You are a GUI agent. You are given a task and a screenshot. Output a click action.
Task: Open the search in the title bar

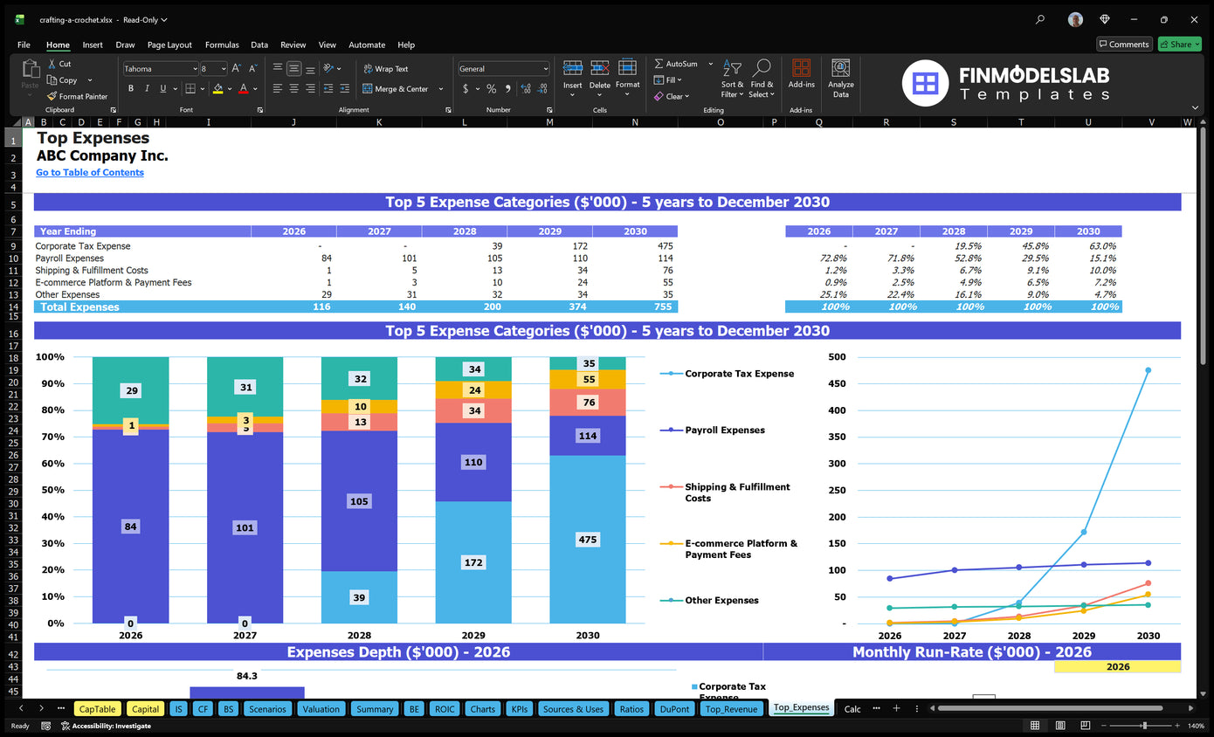click(x=1039, y=19)
